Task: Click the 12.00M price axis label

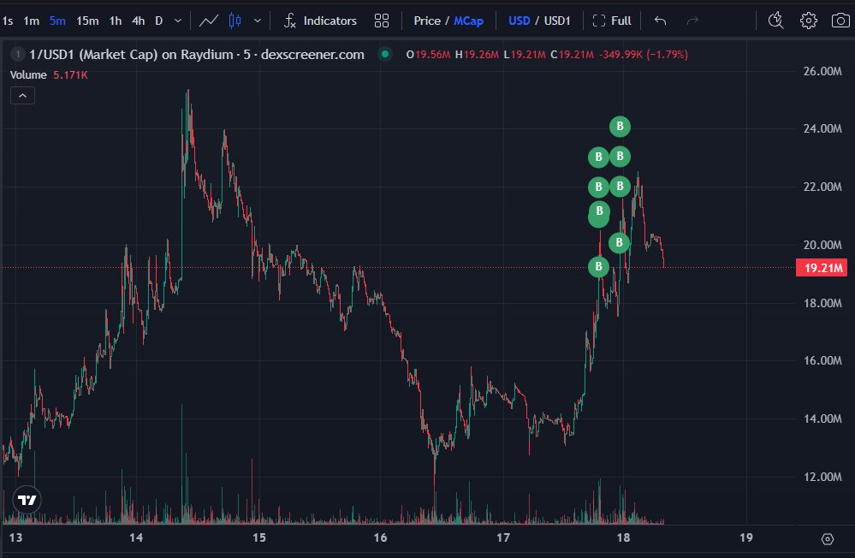Action: tap(822, 477)
